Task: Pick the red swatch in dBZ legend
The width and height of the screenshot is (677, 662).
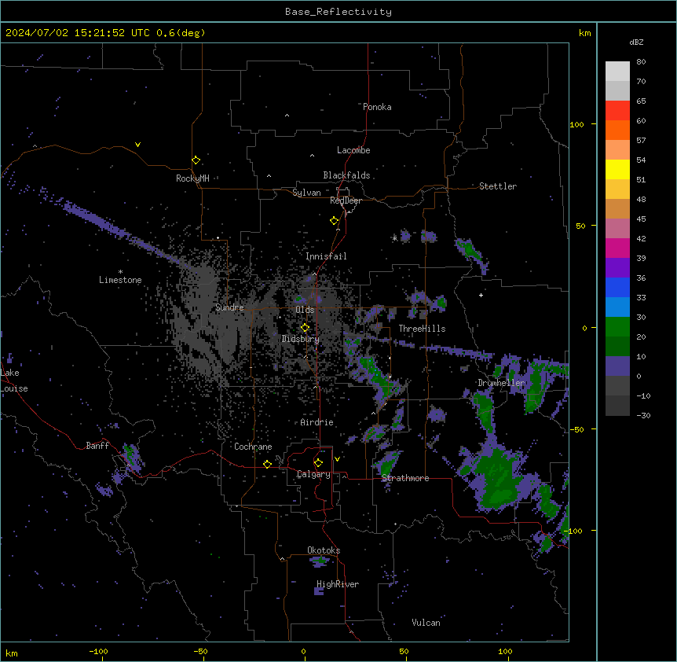Action: (x=617, y=111)
